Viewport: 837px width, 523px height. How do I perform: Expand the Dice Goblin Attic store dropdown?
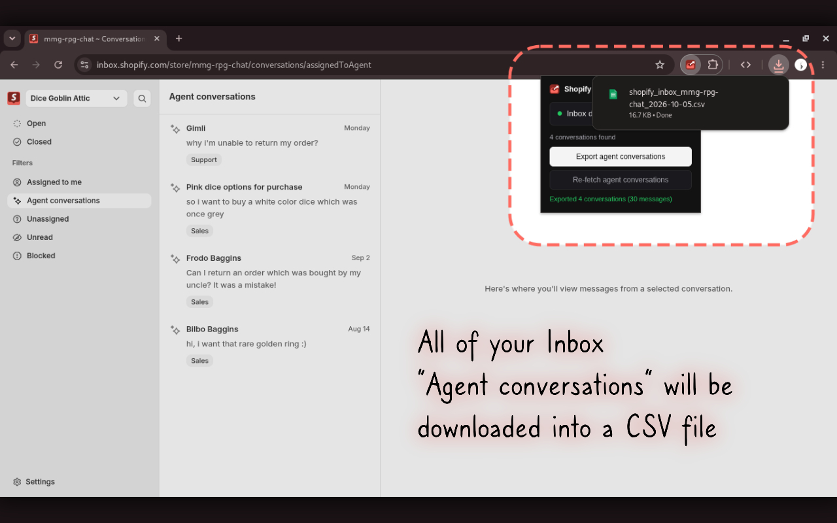(77, 99)
